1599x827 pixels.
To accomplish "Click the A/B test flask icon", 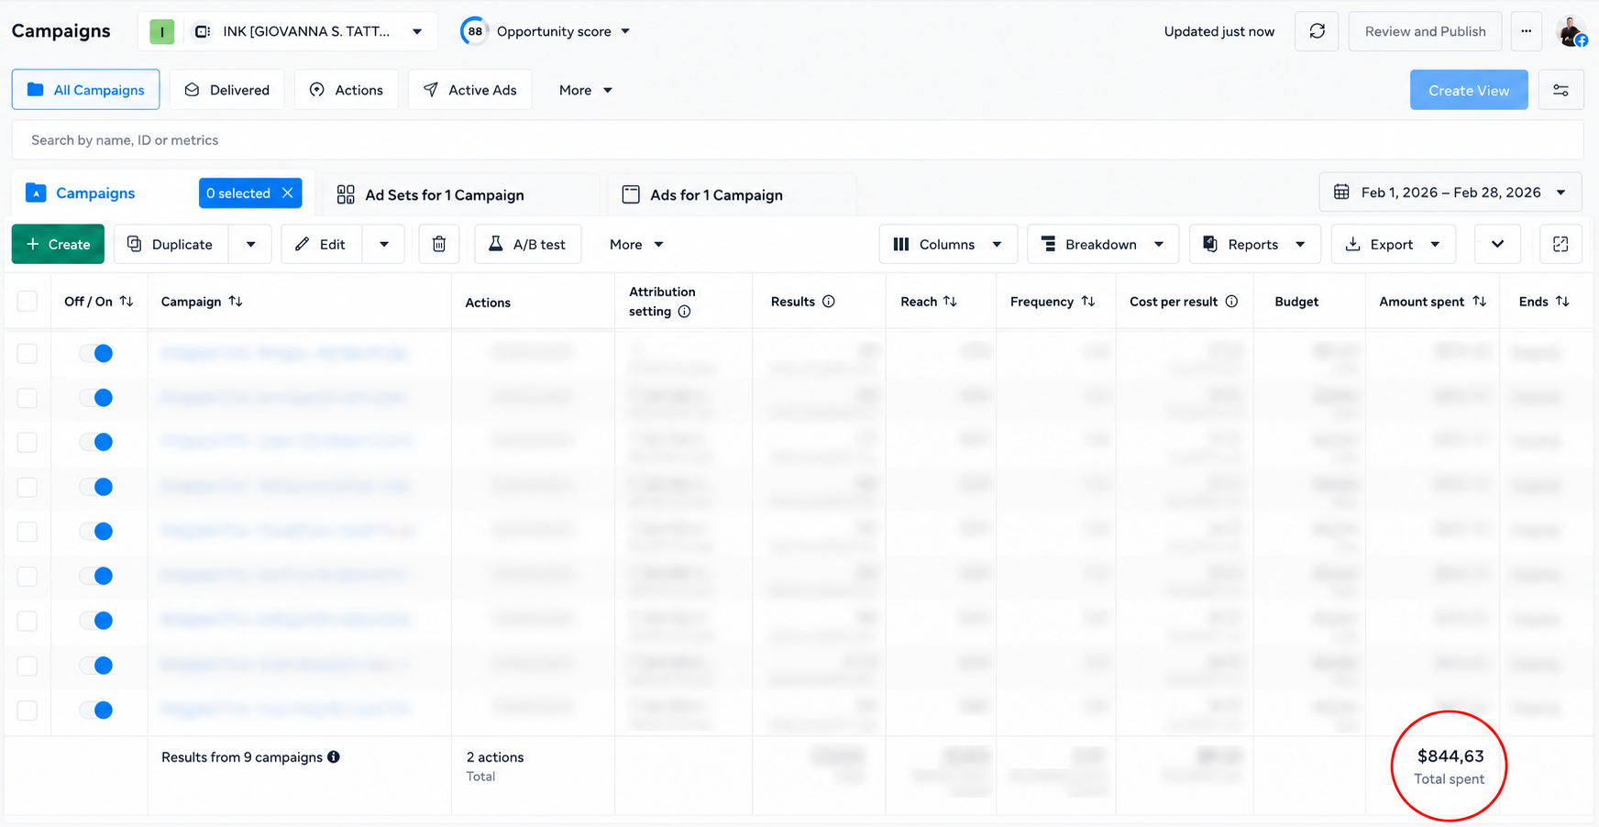I will [495, 244].
